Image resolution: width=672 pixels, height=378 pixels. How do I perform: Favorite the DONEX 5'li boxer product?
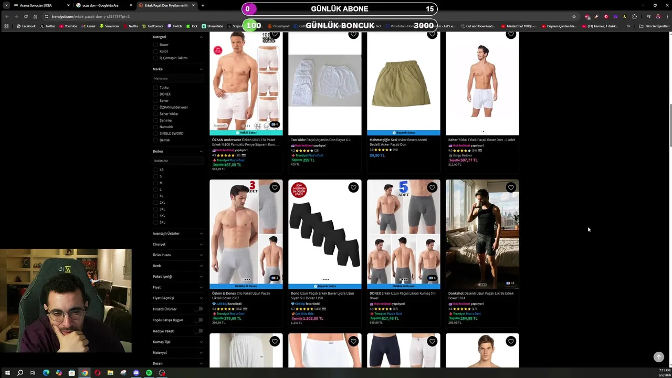[x=432, y=187]
